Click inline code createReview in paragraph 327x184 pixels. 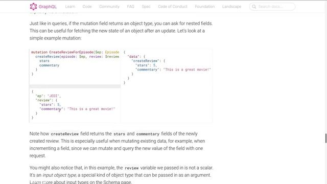[65, 134]
